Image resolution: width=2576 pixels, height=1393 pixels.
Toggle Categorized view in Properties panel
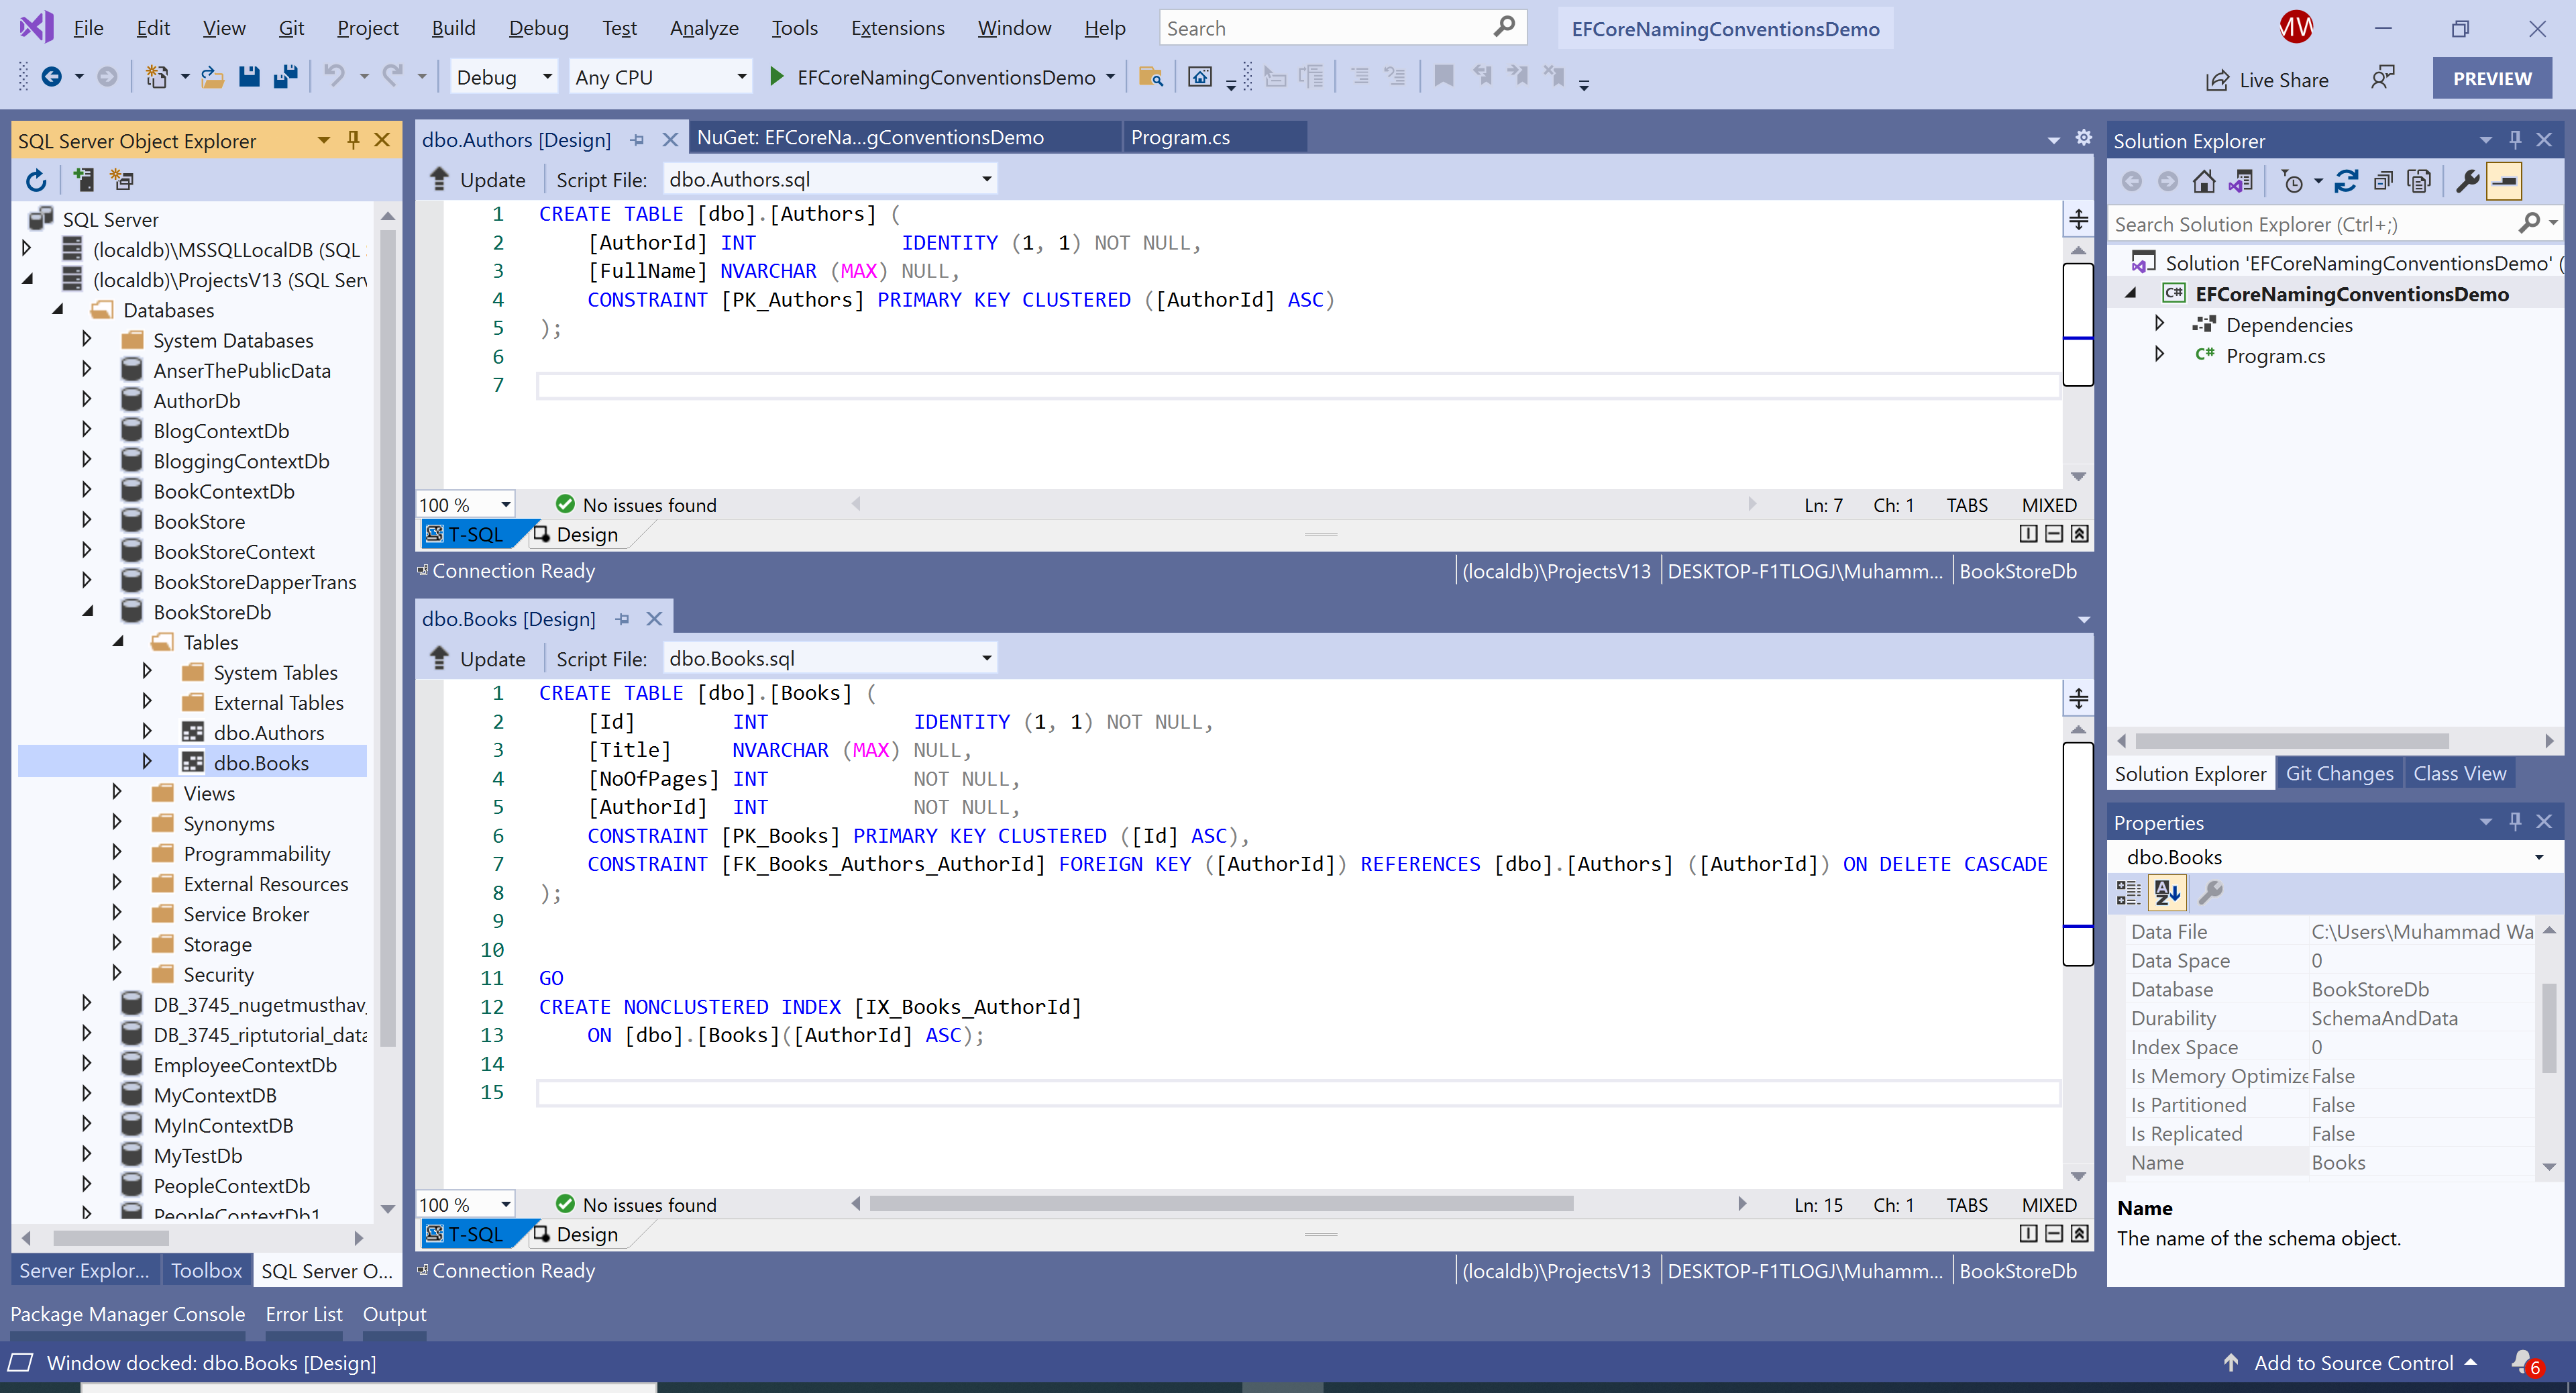2129,892
